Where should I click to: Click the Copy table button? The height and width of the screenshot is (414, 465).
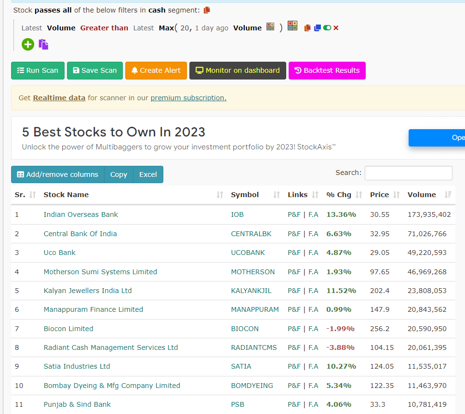pyautogui.click(x=119, y=174)
